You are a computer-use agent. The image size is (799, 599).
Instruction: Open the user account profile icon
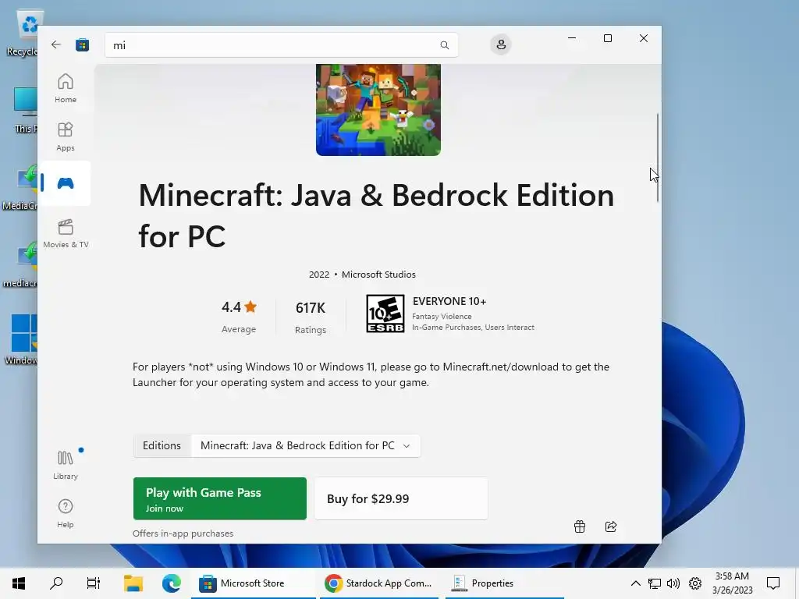[x=501, y=44]
